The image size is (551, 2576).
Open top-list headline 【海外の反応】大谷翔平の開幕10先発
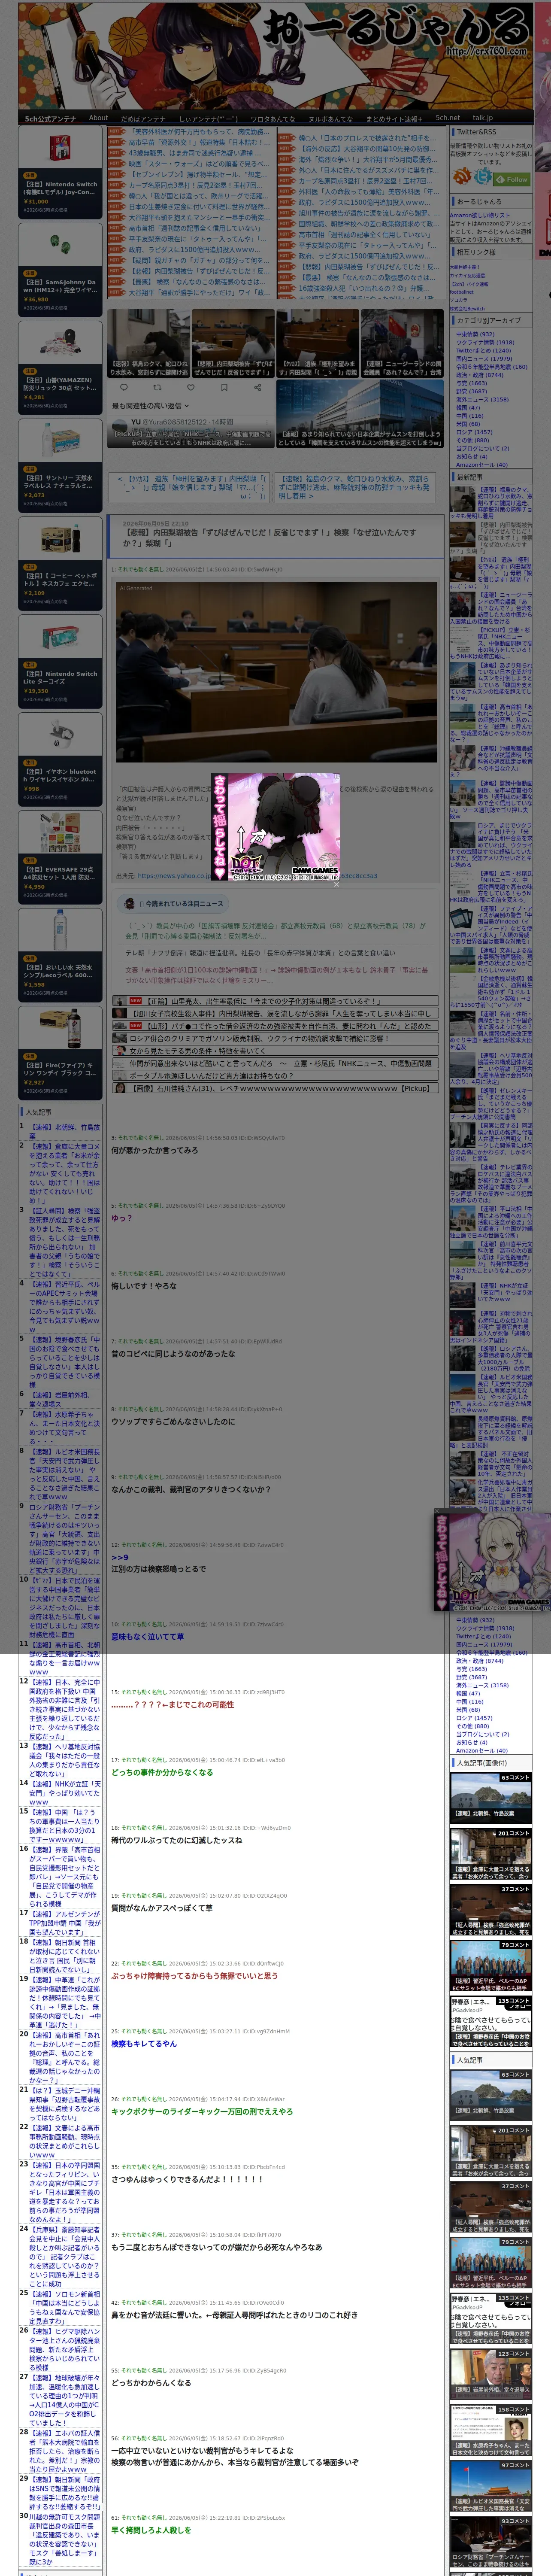click(367, 148)
